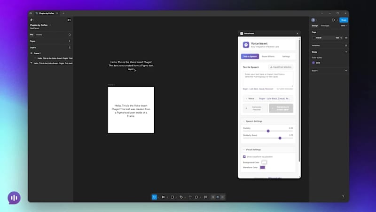This screenshot has width=376, height=212.
Task: Toggle page background visibility eye icon
Action: pyautogui.click(x=346, y=38)
